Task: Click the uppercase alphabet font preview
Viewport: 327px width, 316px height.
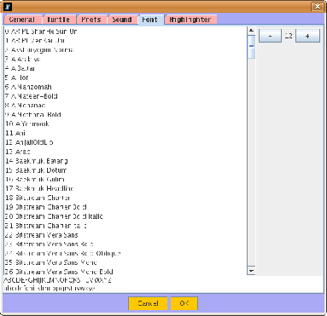Action: point(57,280)
